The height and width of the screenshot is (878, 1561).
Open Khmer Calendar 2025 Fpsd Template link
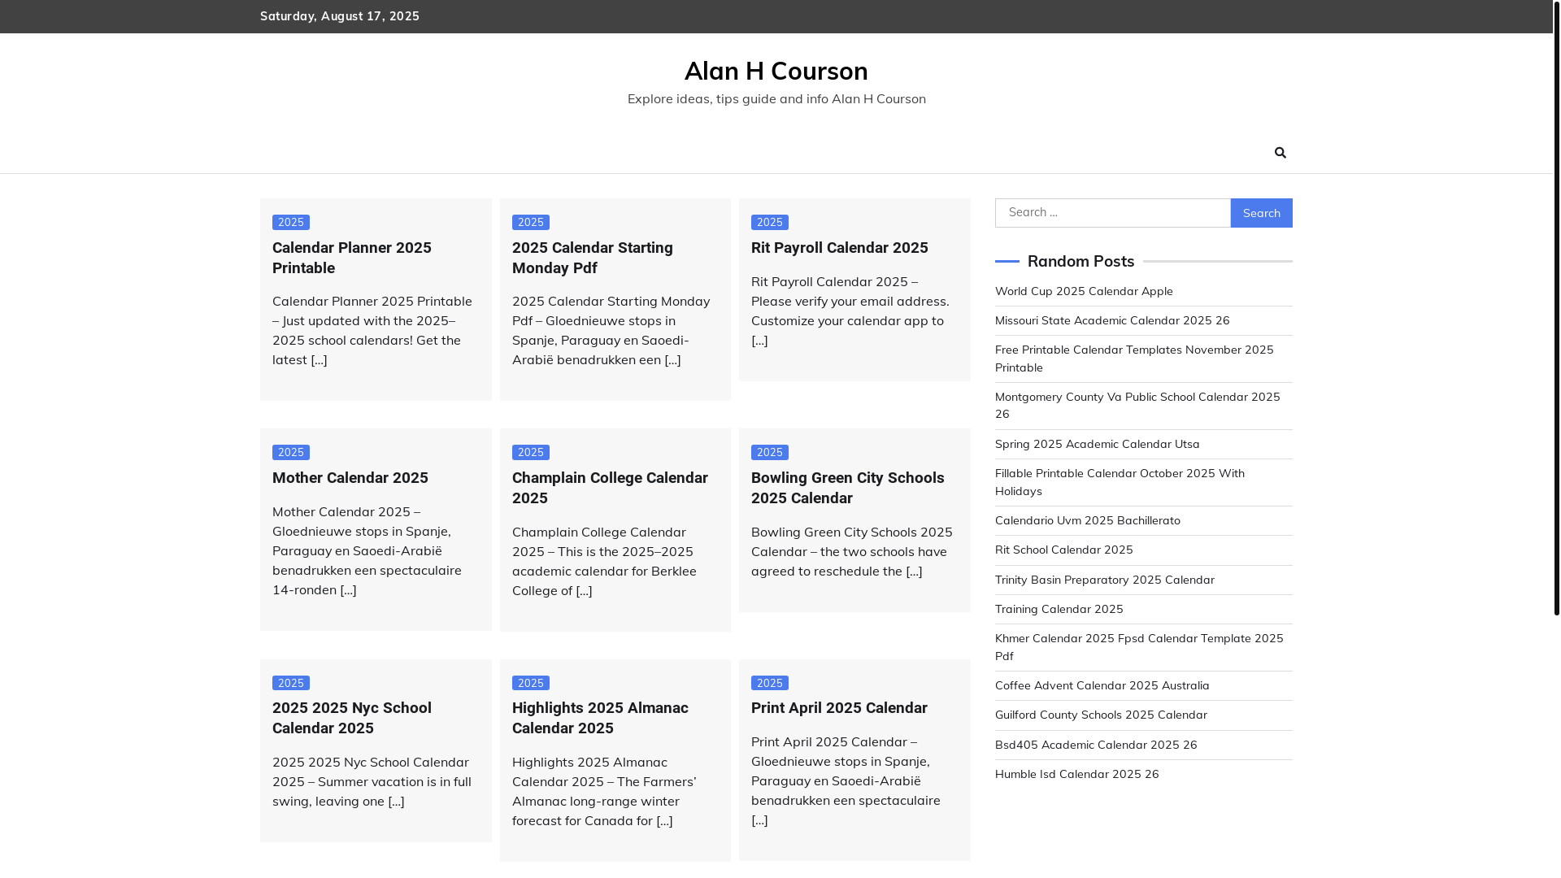pos(1139,647)
